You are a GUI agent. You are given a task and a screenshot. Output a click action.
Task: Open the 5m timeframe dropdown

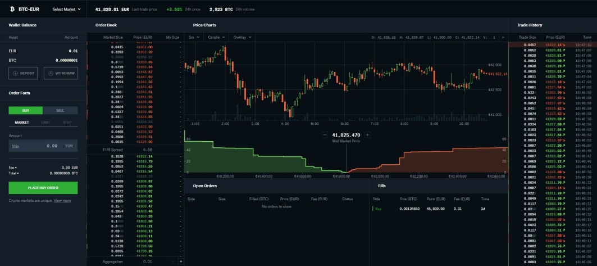pos(194,37)
